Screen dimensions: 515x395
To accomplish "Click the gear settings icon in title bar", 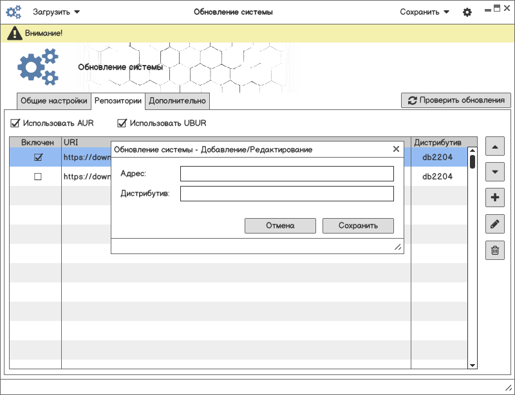I will click(x=467, y=12).
